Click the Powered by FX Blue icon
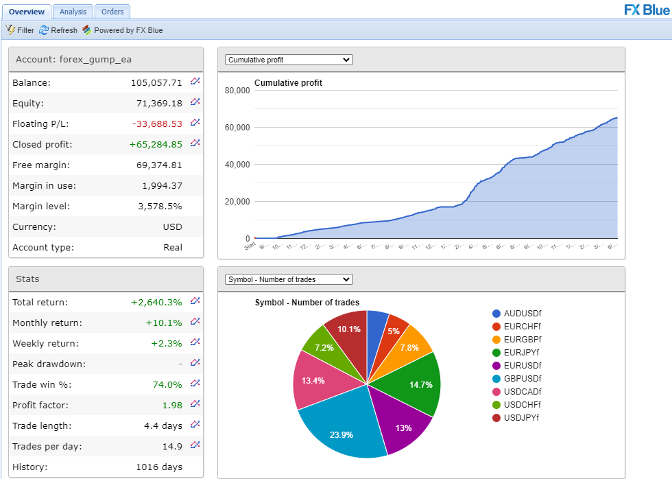672x479 pixels. (87, 30)
